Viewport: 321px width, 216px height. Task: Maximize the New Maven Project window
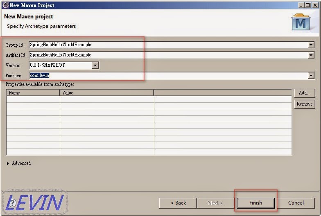[x=308, y=5]
